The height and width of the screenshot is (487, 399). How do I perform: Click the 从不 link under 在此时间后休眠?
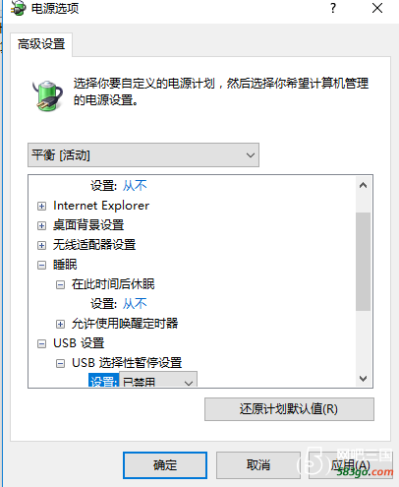(x=135, y=304)
